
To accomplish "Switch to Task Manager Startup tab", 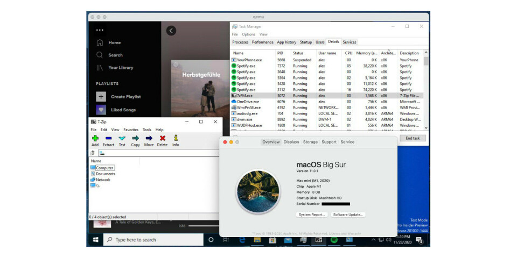I will click(x=306, y=42).
